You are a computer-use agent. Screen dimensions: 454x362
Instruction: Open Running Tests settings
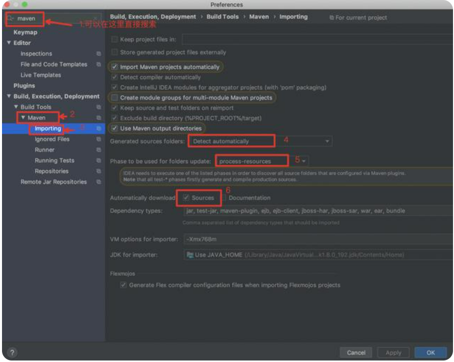coord(54,160)
